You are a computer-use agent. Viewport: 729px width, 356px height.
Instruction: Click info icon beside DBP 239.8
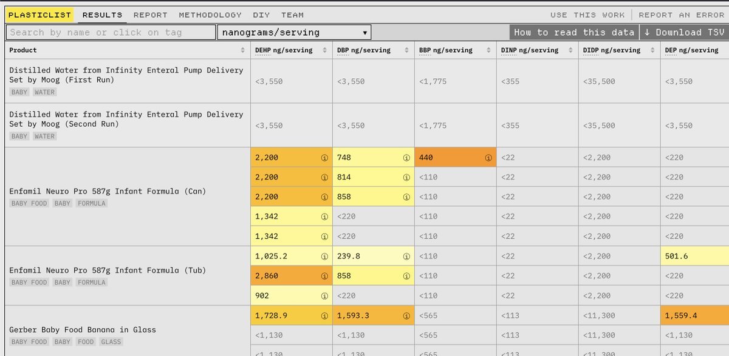[x=406, y=257]
